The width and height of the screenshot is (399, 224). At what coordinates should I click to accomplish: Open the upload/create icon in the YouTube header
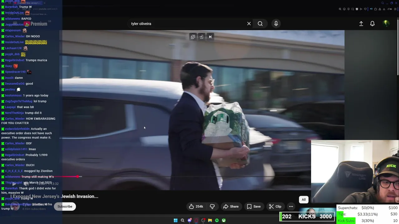361,24
